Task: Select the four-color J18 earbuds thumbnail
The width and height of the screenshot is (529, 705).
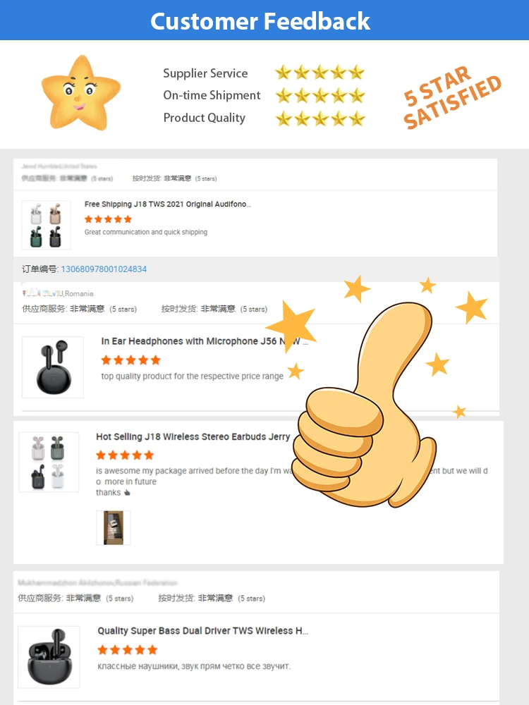Action: point(47,225)
